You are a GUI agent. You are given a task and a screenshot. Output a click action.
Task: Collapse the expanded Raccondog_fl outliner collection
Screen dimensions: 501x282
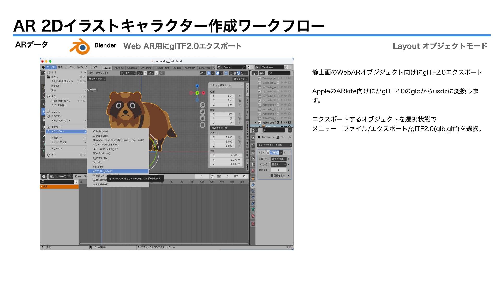(x=255, y=122)
